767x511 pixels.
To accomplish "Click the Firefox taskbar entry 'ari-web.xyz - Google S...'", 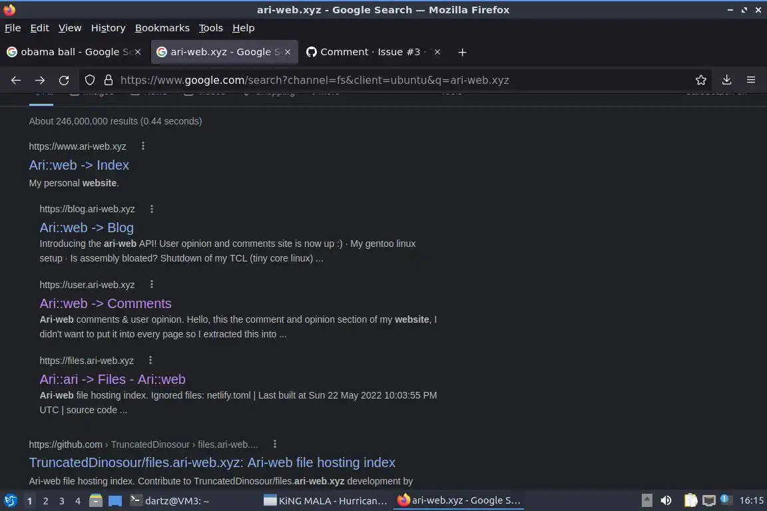I will click(x=459, y=501).
